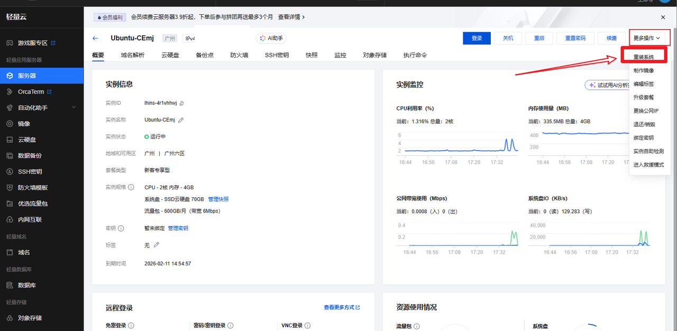Copy the instance ID lhins-4r1vhhwj
The width and height of the screenshot is (677, 331).
click(x=181, y=103)
